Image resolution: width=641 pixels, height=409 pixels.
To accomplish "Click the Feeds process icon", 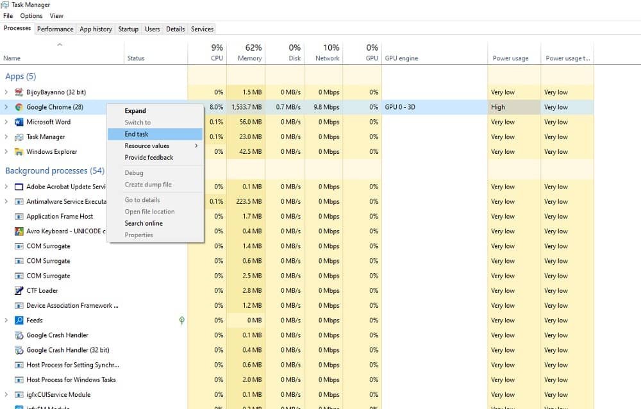I will click(x=19, y=321).
